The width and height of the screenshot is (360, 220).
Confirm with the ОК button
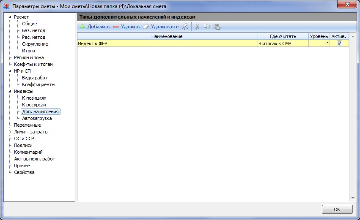click(337, 209)
